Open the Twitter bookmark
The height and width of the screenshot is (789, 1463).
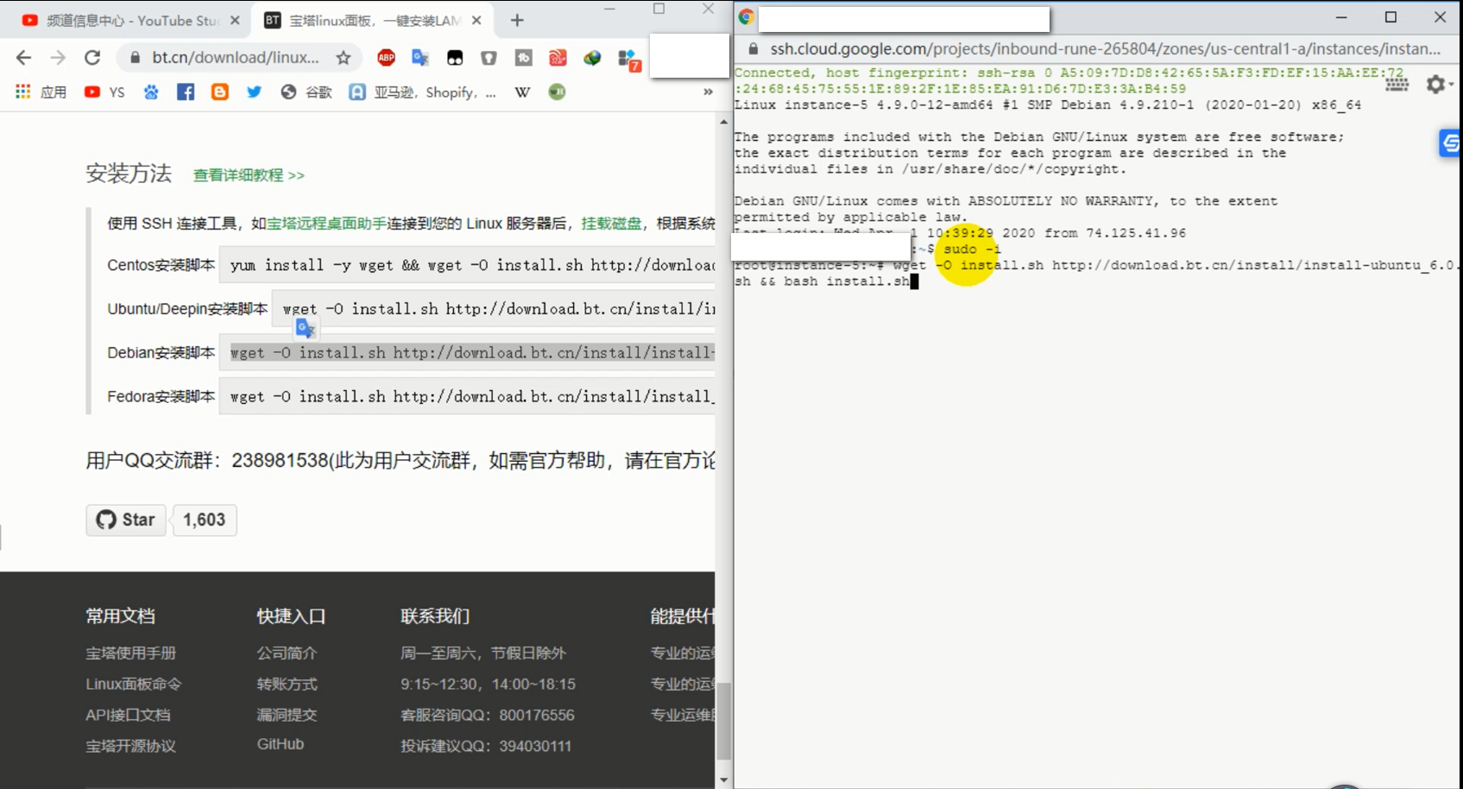point(254,92)
